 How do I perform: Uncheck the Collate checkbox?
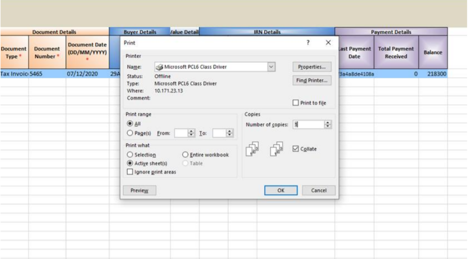click(295, 148)
